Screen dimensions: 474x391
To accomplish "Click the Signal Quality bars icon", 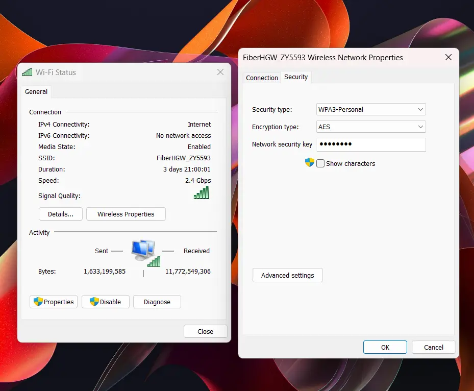I will coord(201,192).
